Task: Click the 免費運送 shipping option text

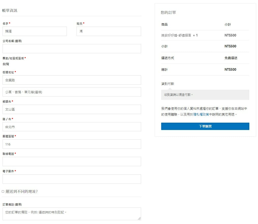Action: tap(231, 58)
